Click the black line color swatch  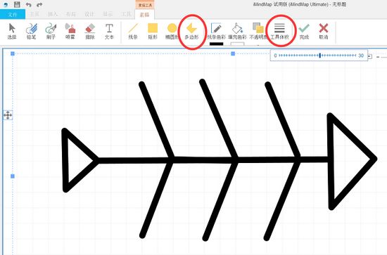pos(217,44)
